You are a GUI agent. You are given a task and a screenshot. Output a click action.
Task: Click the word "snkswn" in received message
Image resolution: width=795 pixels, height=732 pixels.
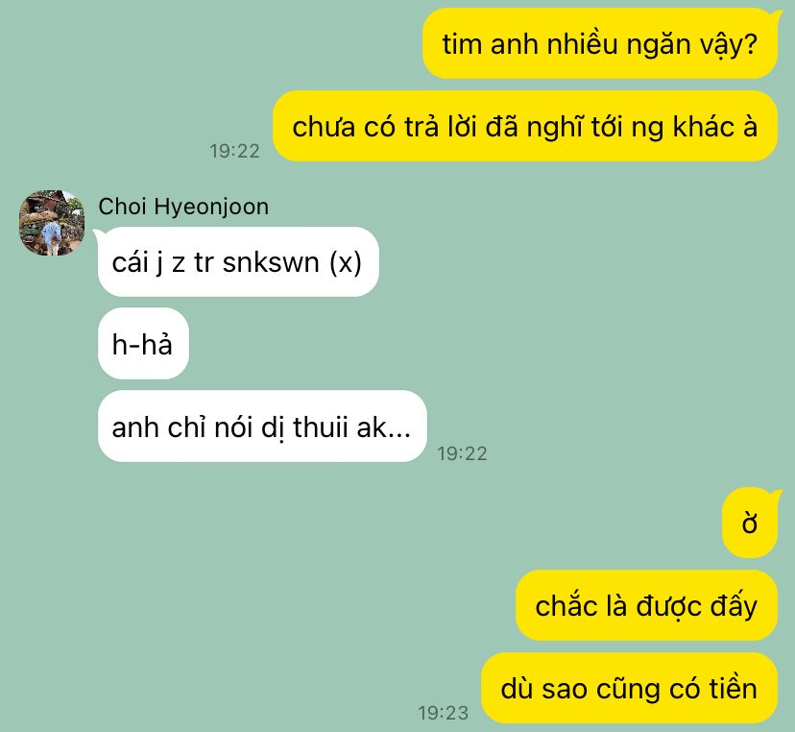pos(271,263)
